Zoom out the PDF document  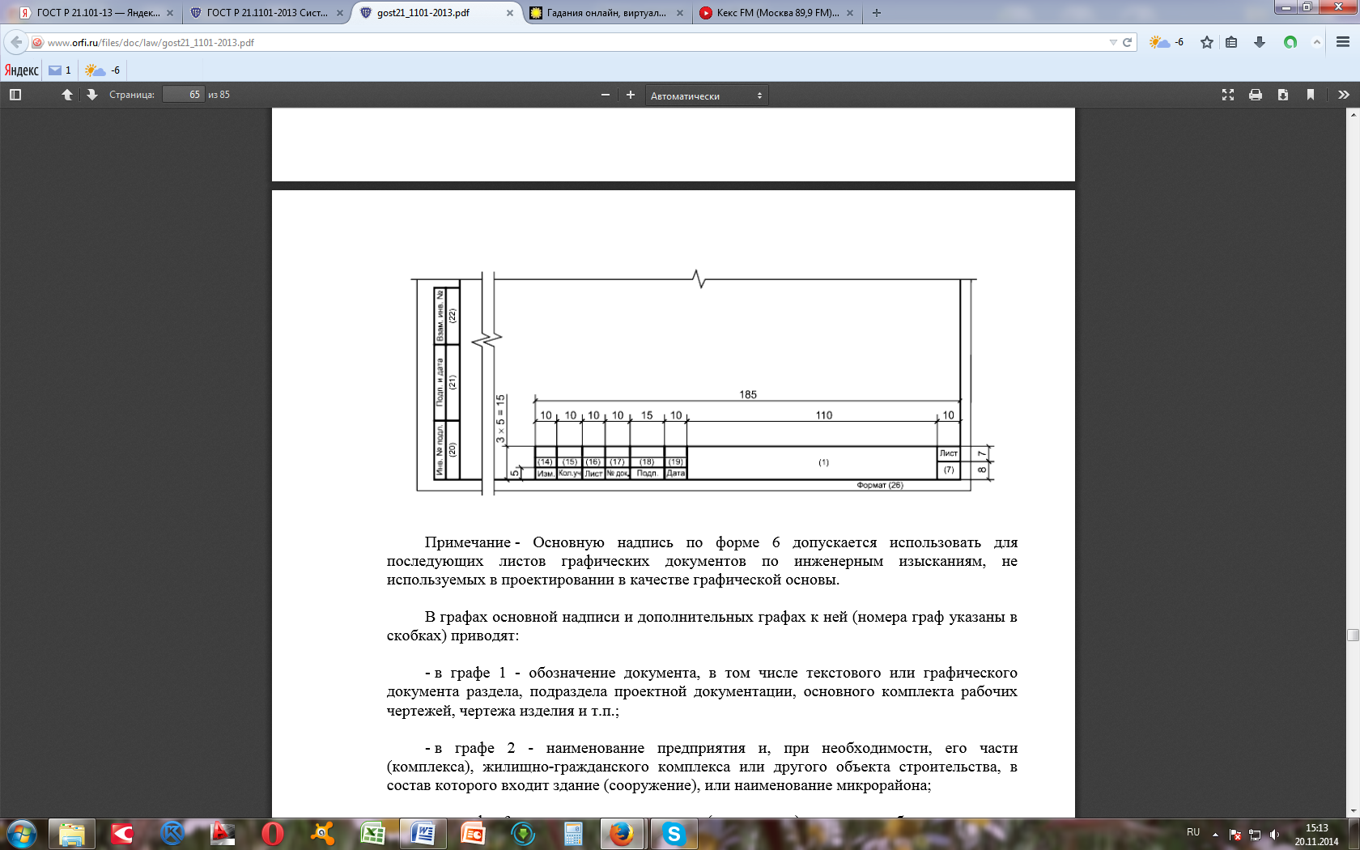coord(605,95)
